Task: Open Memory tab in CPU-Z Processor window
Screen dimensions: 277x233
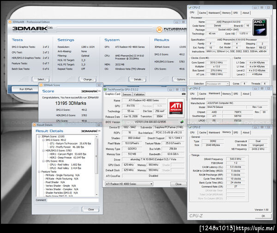Action: point(226,13)
